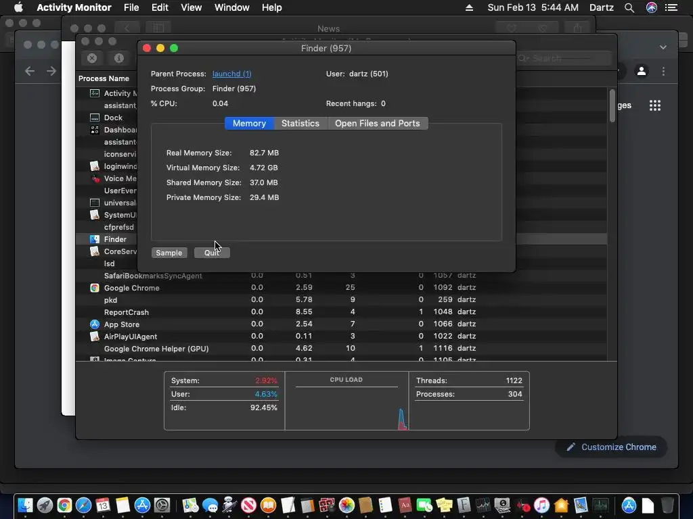
Task: Select the AirPlayUIAgent process row
Action: [x=341, y=337]
